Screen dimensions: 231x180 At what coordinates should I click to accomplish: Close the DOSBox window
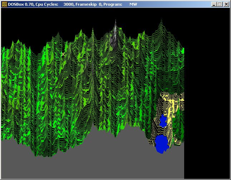[x=226, y=4]
